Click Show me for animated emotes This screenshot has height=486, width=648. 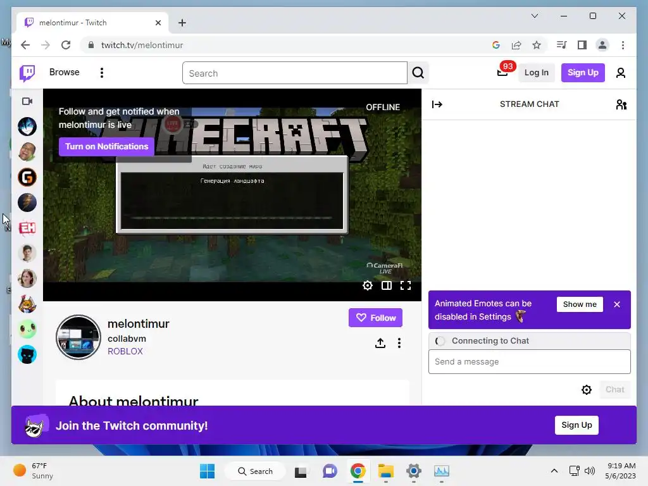click(580, 304)
